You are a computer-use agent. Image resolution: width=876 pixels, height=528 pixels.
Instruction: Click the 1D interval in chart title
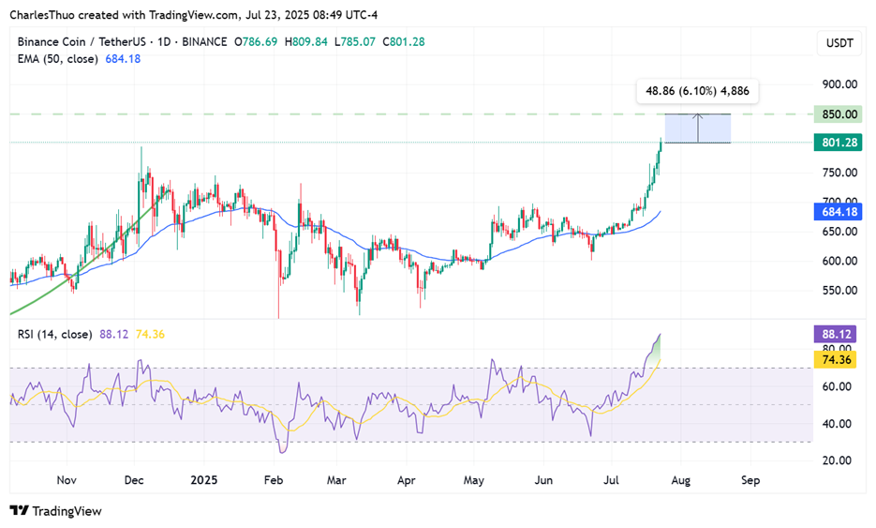click(x=164, y=42)
